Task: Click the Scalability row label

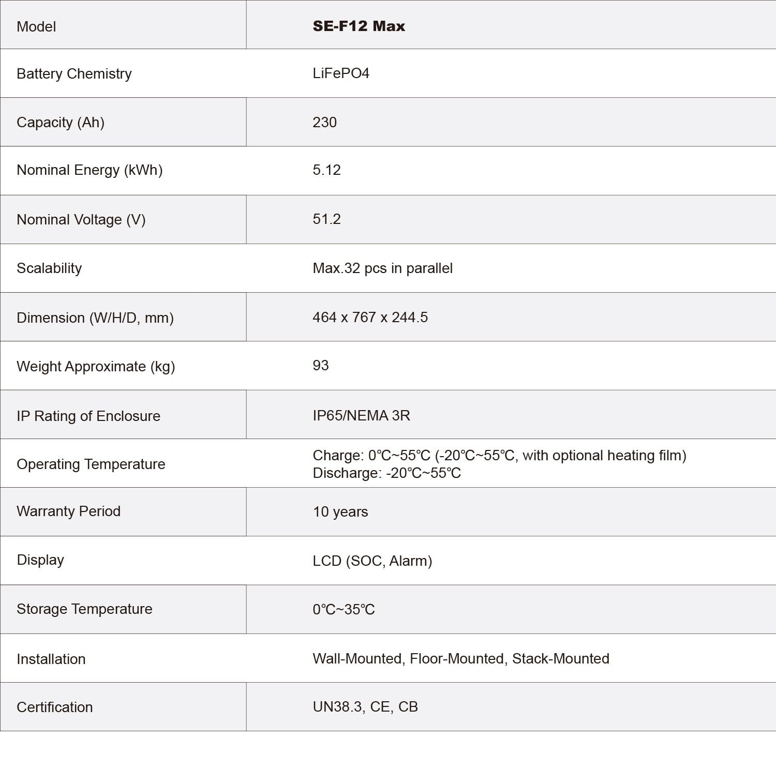Action: (x=49, y=268)
